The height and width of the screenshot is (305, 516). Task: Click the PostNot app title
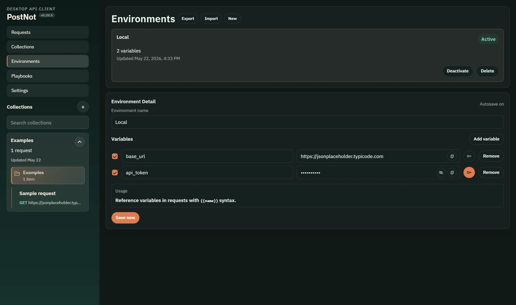coord(21,17)
